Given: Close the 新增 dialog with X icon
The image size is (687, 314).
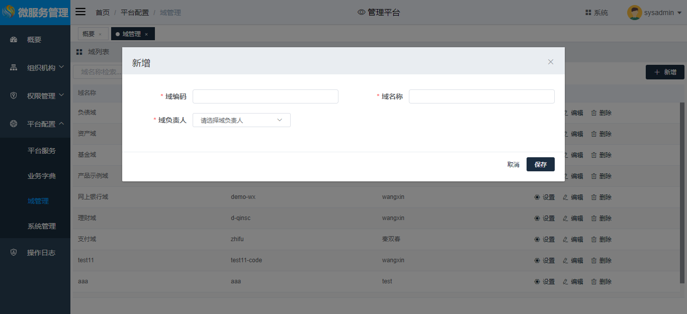Looking at the screenshot, I should coord(551,62).
